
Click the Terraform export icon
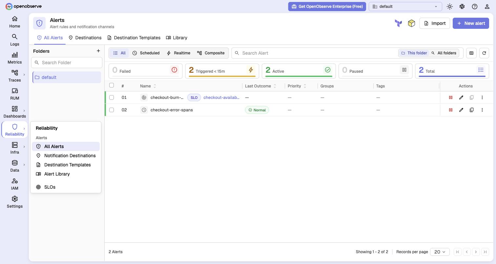point(398,23)
